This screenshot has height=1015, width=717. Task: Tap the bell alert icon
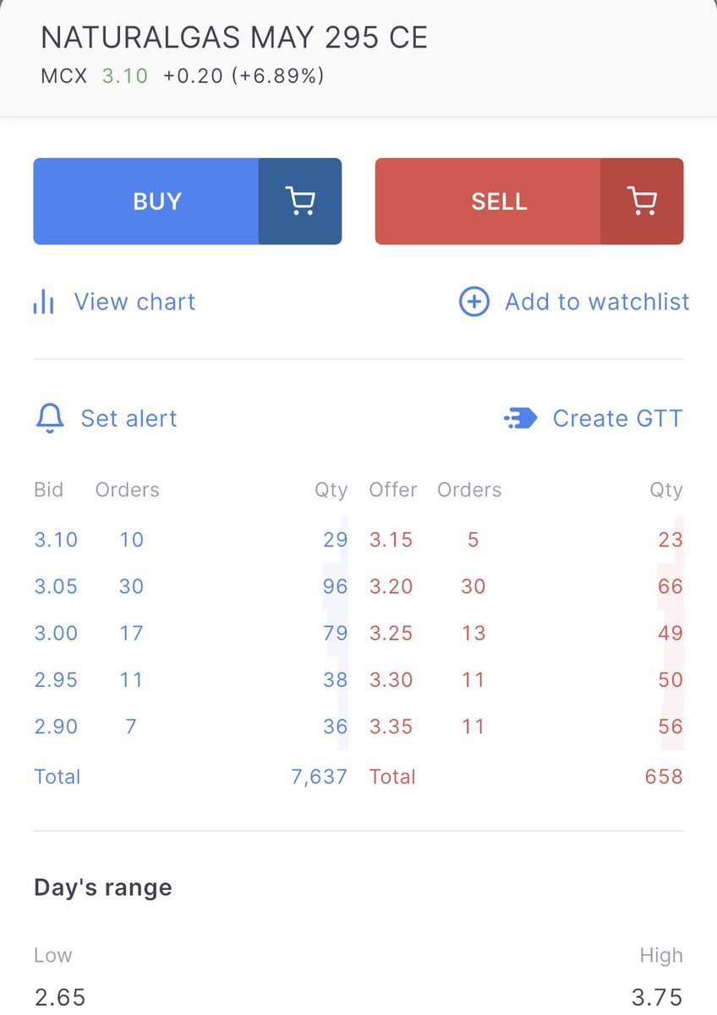(x=50, y=418)
